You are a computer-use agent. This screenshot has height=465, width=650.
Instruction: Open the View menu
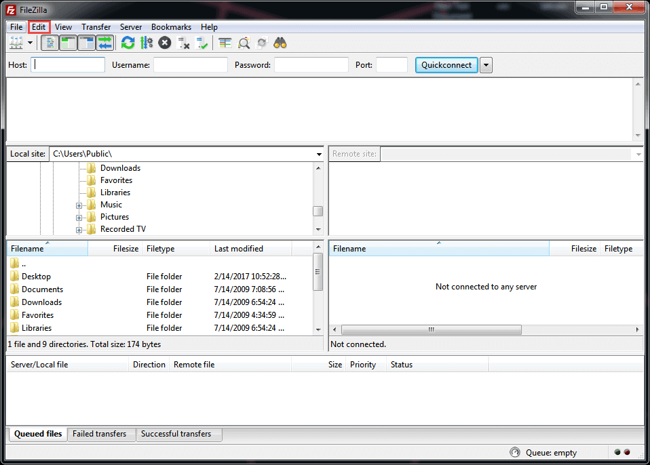(63, 27)
